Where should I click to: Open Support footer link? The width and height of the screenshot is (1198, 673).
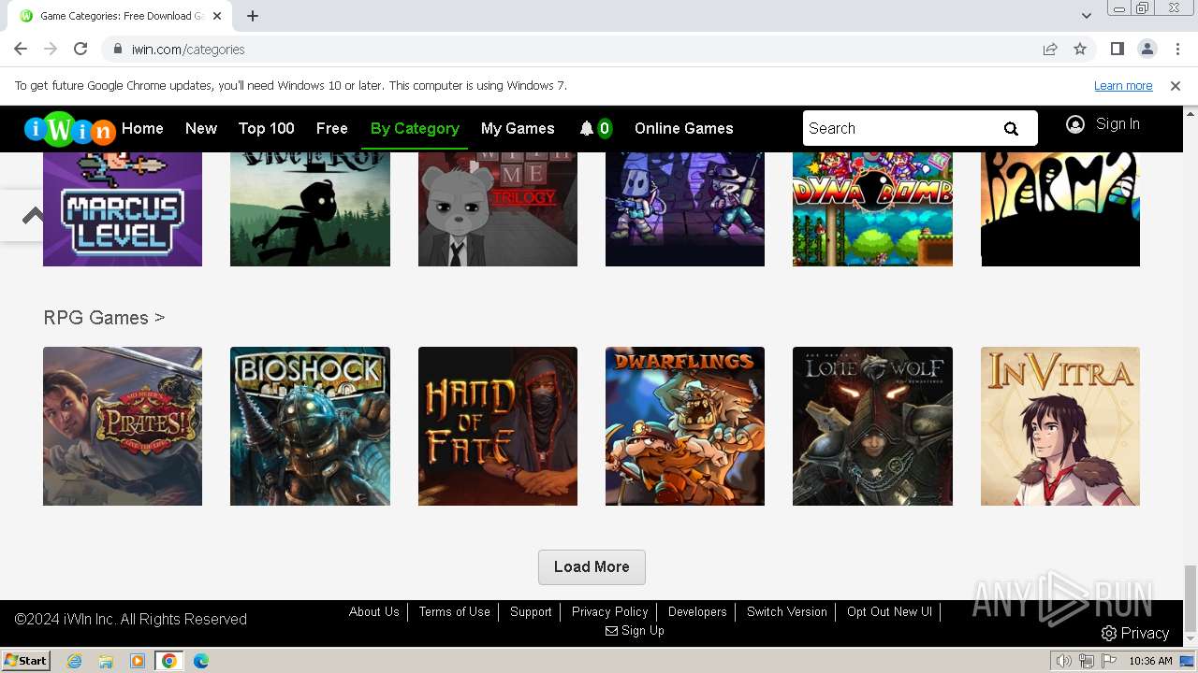coord(531,612)
